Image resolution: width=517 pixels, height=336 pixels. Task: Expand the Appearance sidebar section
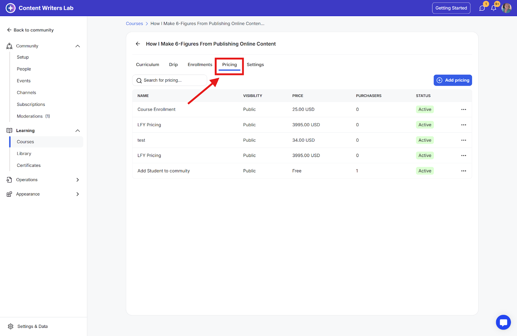pos(78,194)
